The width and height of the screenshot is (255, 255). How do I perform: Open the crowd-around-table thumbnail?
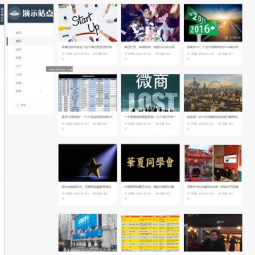tap(150, 23)
